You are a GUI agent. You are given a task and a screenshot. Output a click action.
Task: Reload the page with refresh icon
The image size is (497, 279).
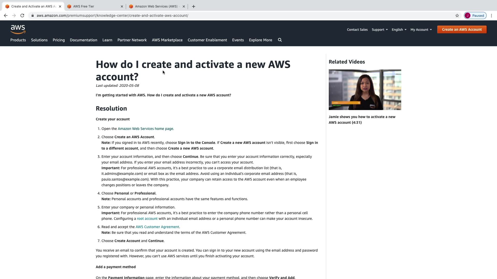pyautogui.click(x=22, y=16)
